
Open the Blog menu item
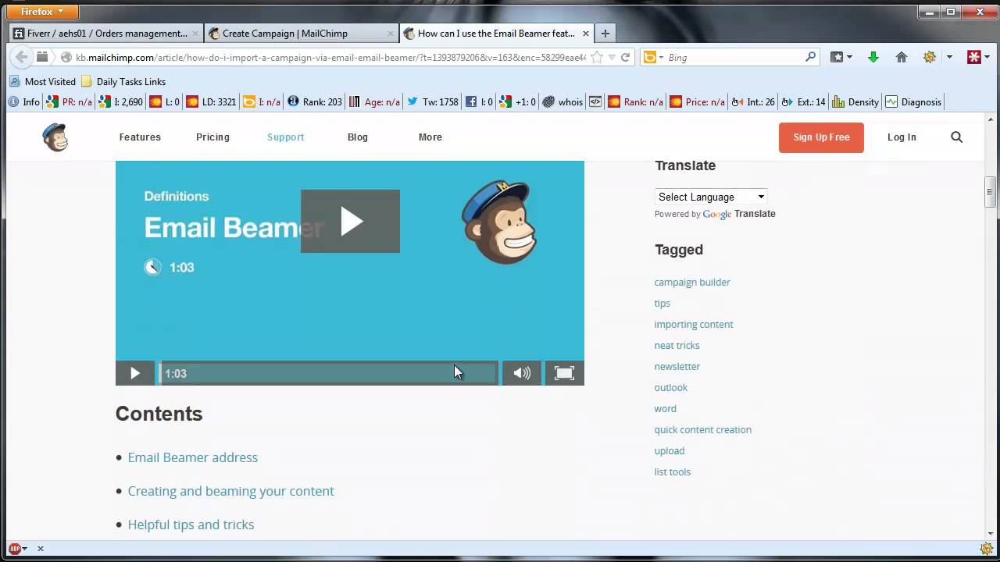point(358,137)
